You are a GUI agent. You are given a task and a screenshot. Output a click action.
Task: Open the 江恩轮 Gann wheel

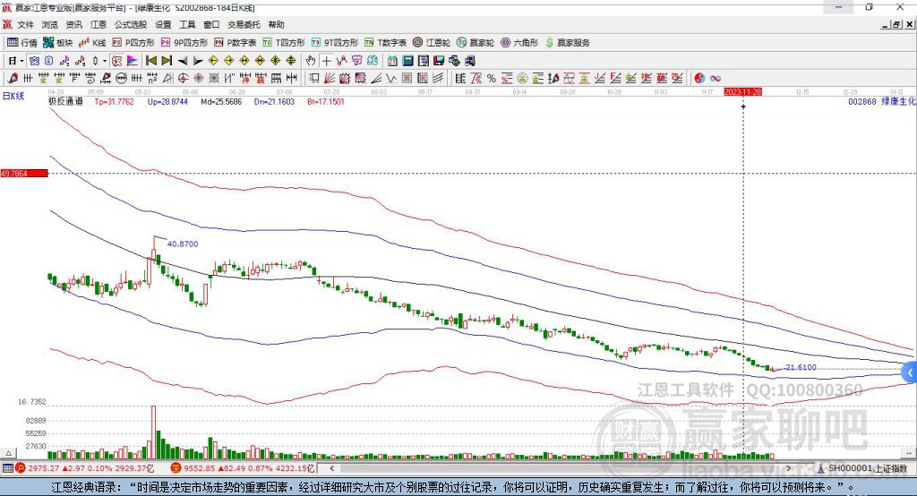coord(432,43)
